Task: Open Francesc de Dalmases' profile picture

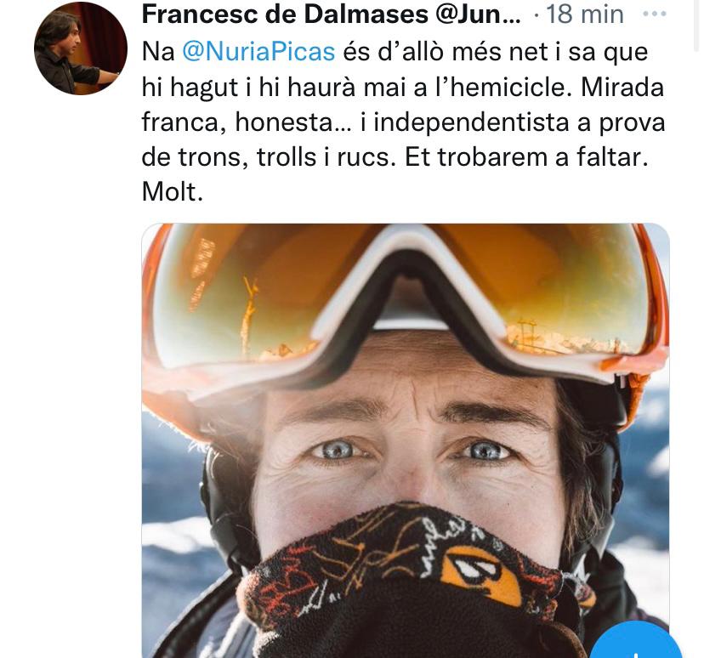Action: pos(81,48)
